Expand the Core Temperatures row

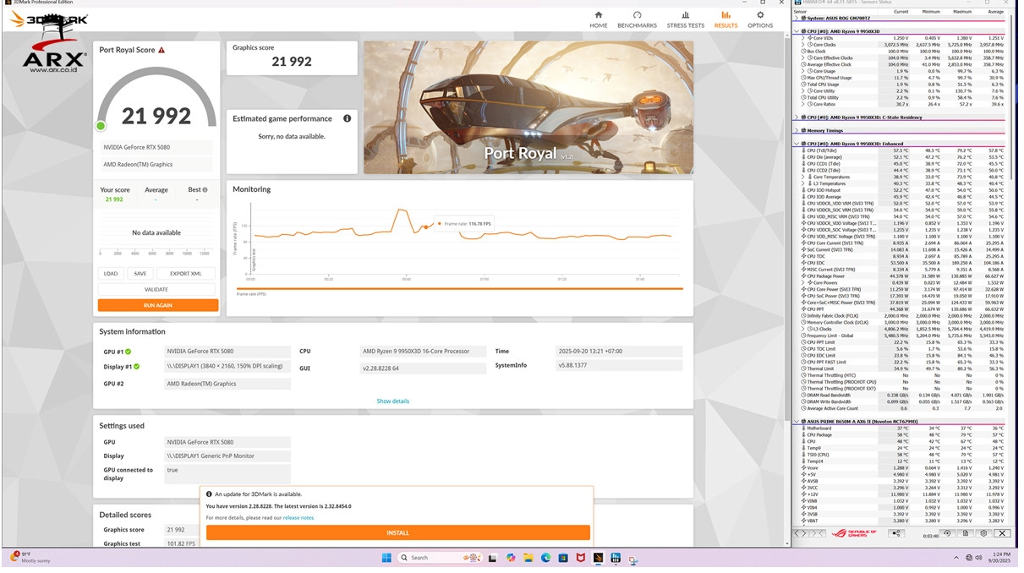click(803, 177)
